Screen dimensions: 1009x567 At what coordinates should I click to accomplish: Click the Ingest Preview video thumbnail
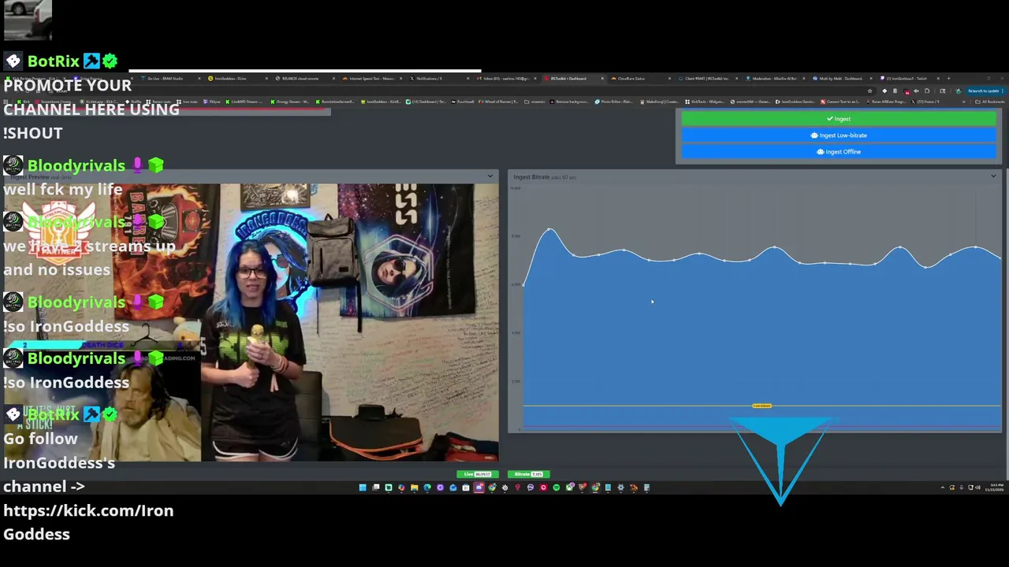251,322
